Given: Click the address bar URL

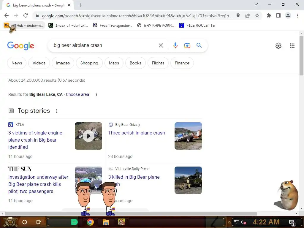Looking at the screenshot, I should [137, 16].
